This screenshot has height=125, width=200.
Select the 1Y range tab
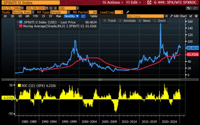coord(44,16)
